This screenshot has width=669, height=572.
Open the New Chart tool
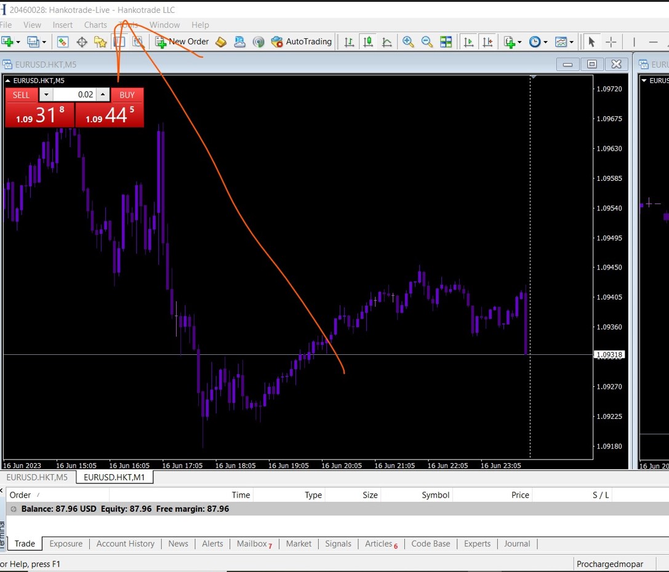(7, 42)
